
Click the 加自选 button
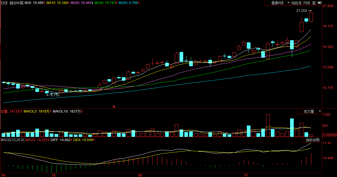(x=296, y=3)
